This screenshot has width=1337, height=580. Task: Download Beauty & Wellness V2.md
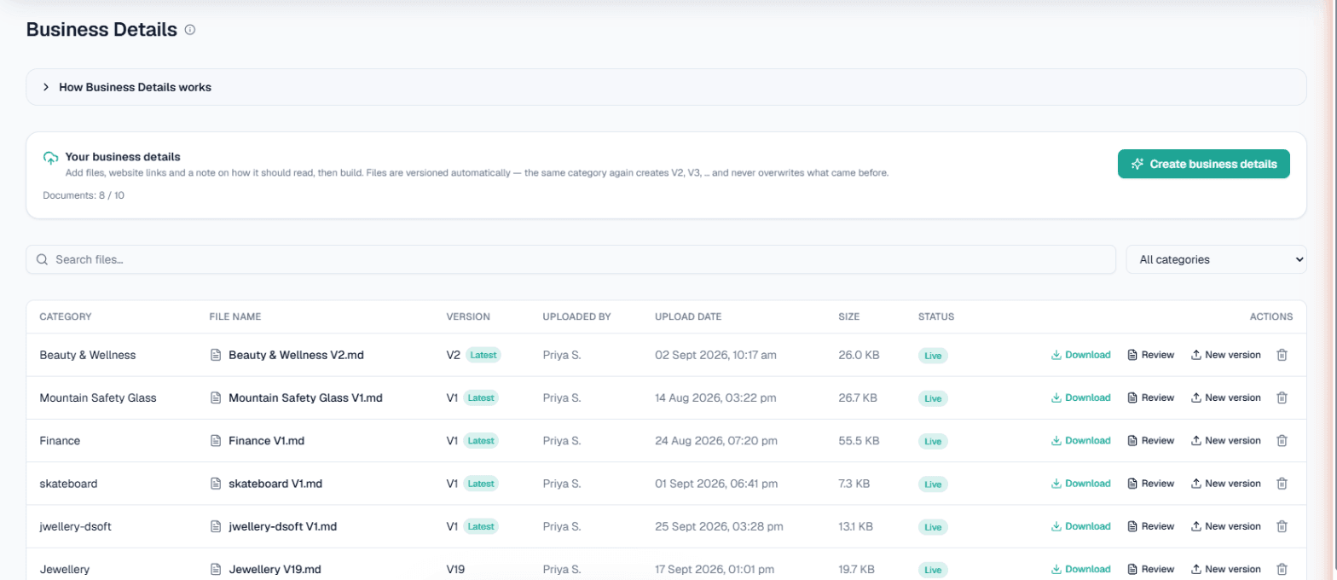tap(1080, 355)
